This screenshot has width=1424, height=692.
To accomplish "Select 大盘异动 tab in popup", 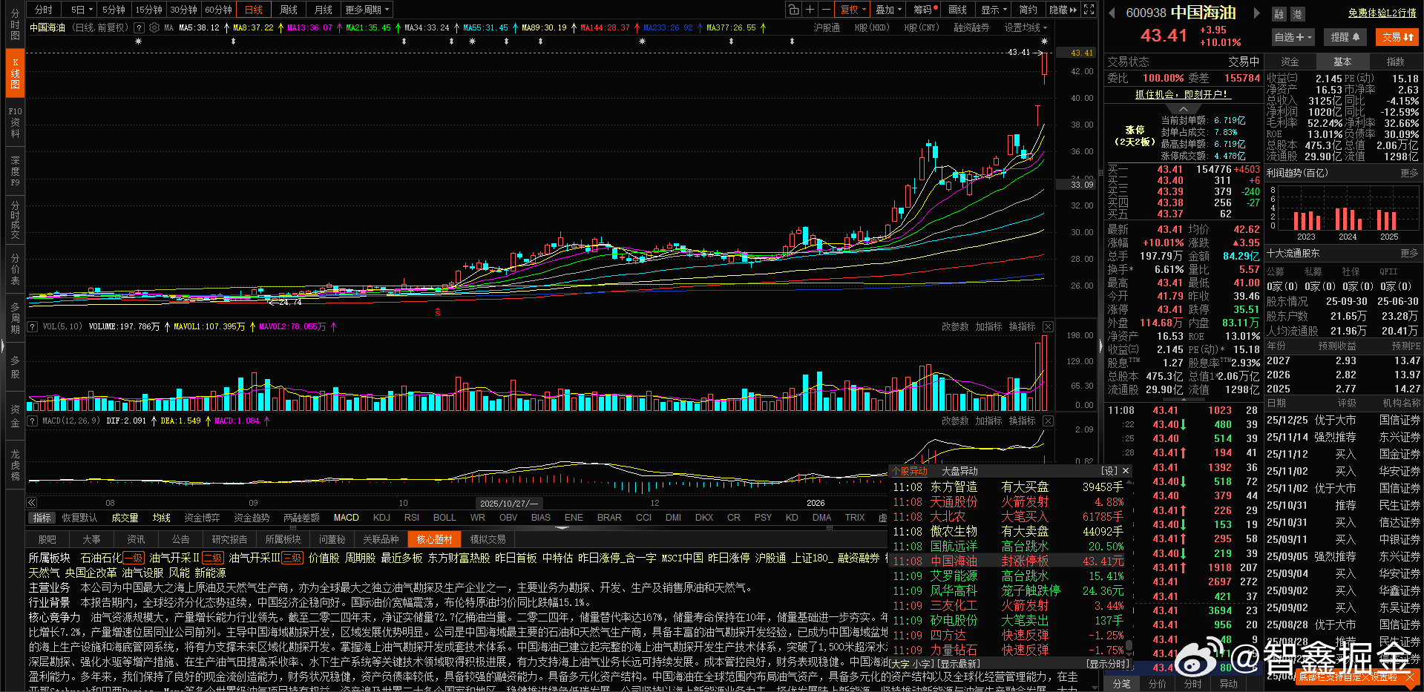I will pyautogui.click(x=959, y=471).
